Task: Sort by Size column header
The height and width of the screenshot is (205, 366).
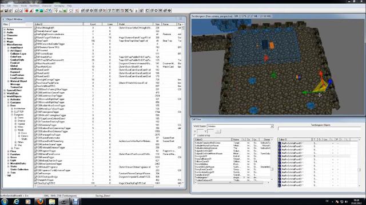Action: [158, 24]
